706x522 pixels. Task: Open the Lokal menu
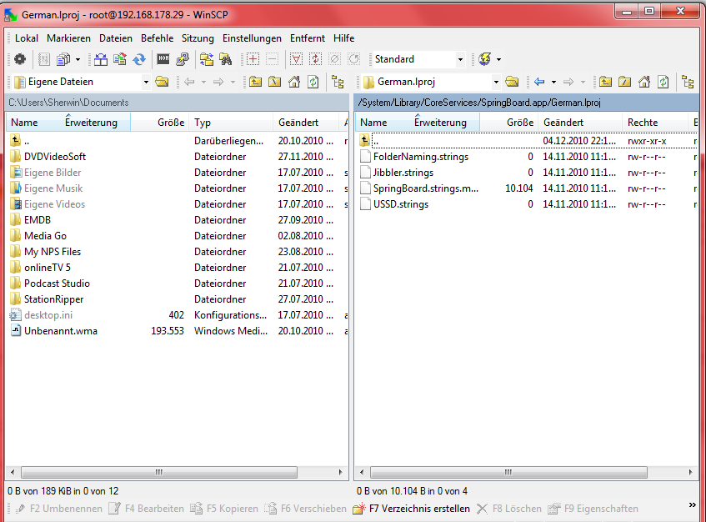pos(27,38)
